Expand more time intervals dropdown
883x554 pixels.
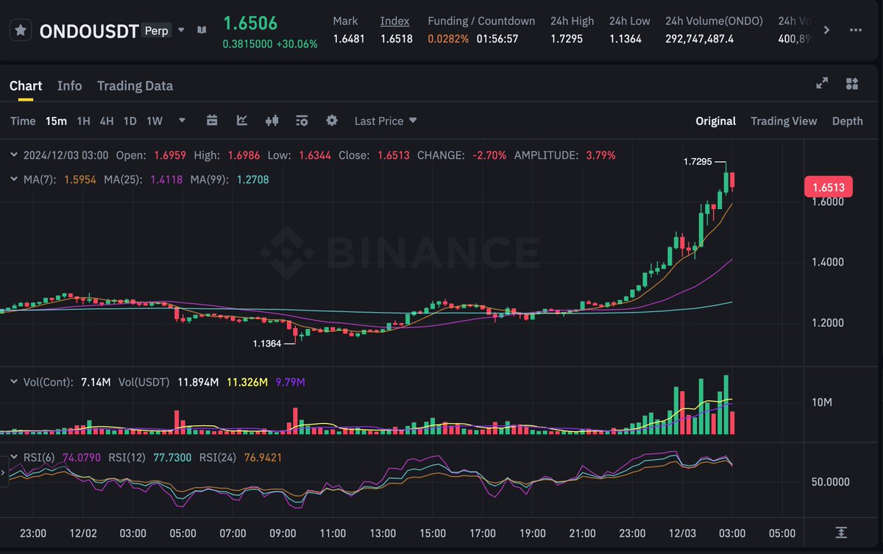[182, 120]
